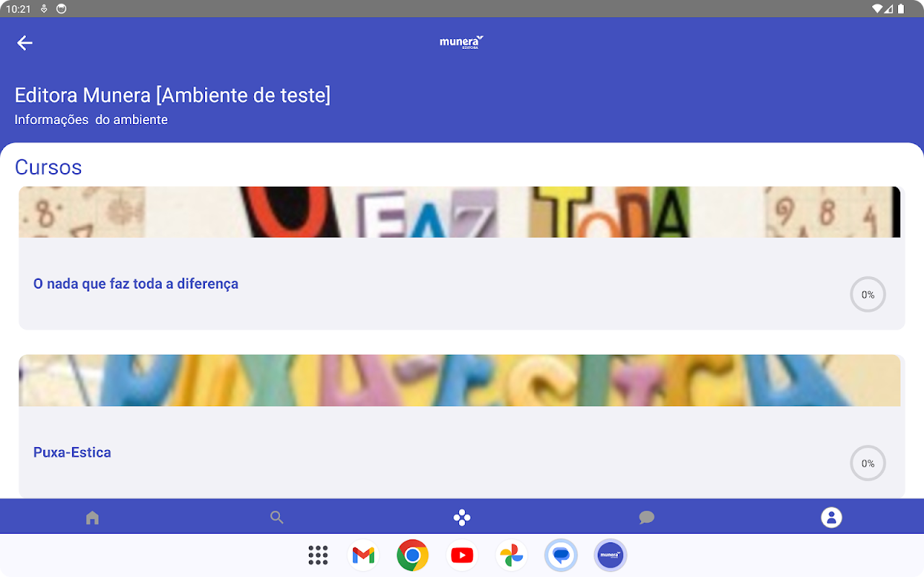Launch YouTube from the taskbar
924x577 pixels.
pyautogui.click(x=462, y=555)
